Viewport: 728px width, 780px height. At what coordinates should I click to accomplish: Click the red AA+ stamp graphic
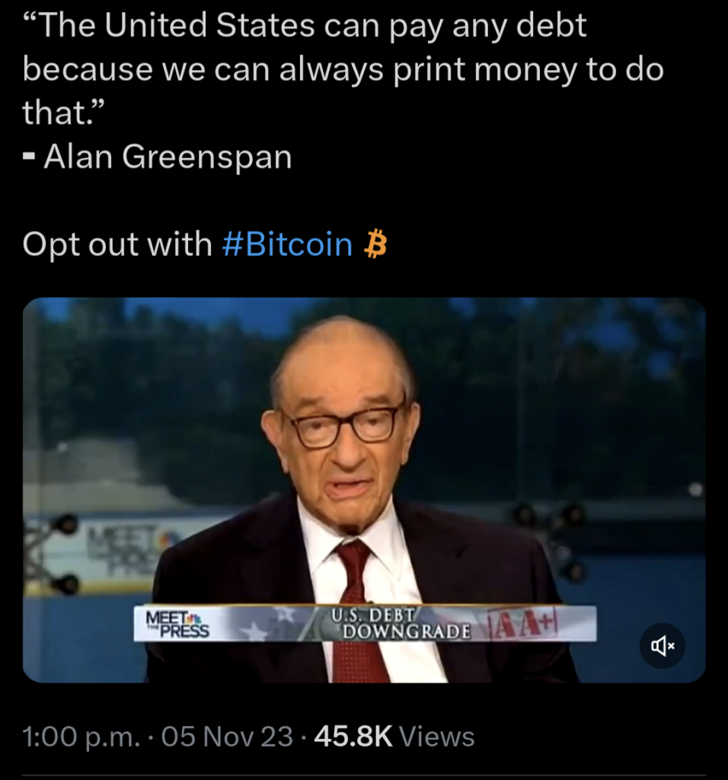[523, 622]
